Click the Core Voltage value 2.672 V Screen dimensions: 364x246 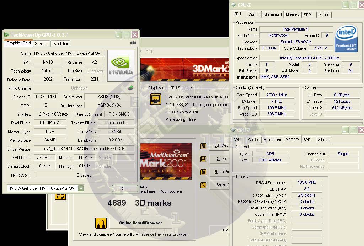coord(320,48)
